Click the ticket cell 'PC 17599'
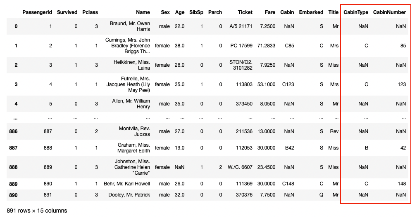This screenshot has height=220, width=417. 241,46
